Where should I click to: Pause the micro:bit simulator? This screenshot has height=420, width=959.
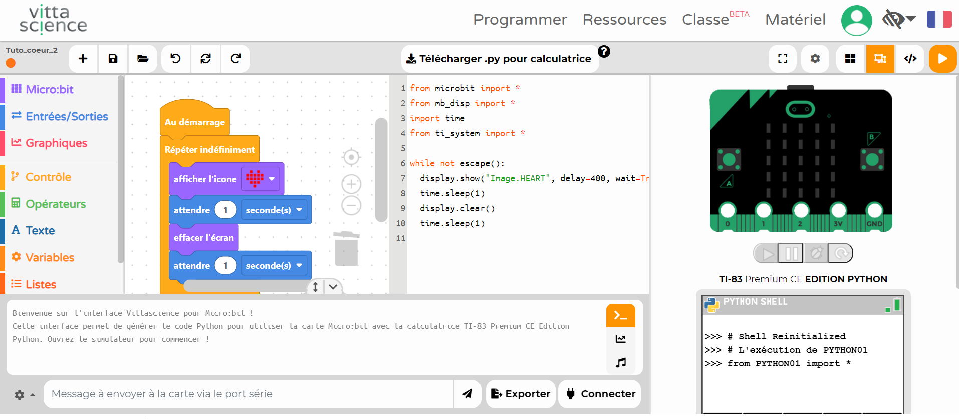pyautogui.click(x=791, y=253)
